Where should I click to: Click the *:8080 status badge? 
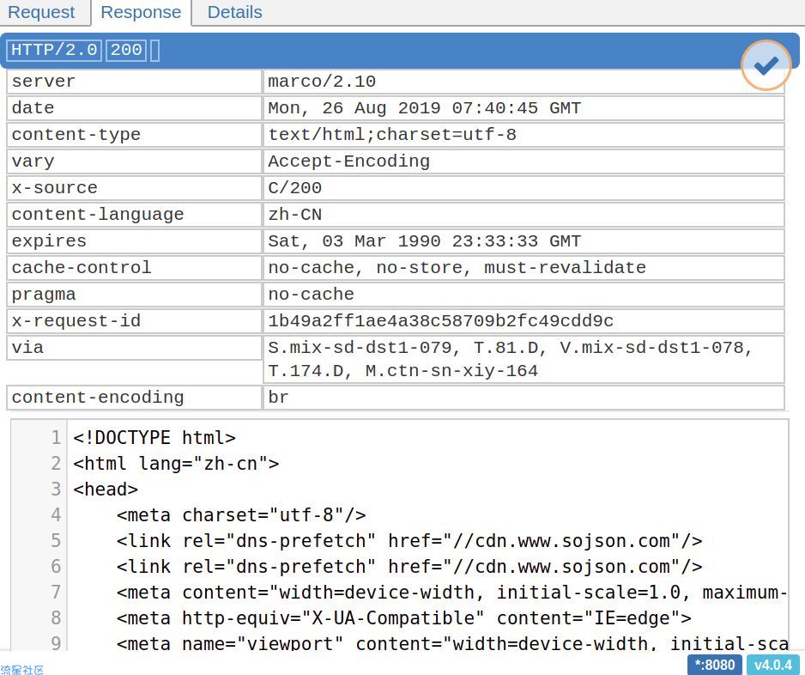click(715, 665)
